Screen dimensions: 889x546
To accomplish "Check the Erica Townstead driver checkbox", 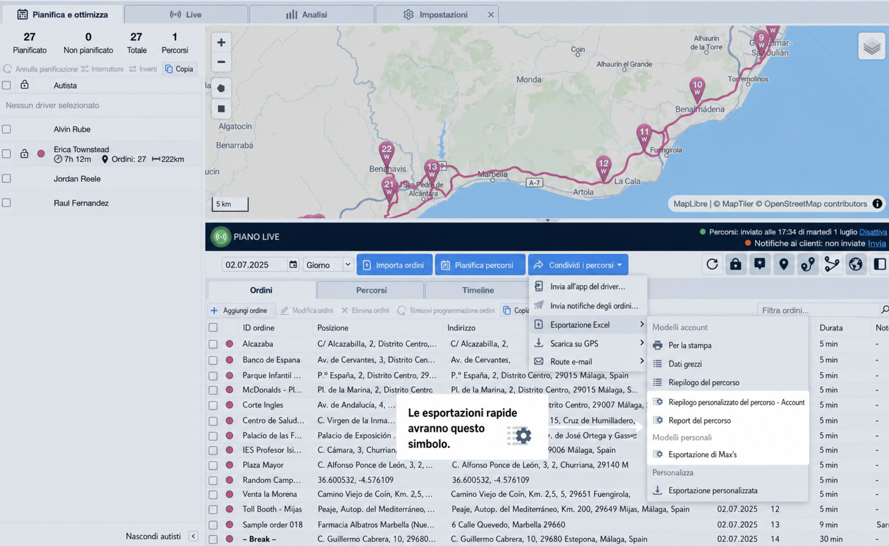I will point(6,154).
